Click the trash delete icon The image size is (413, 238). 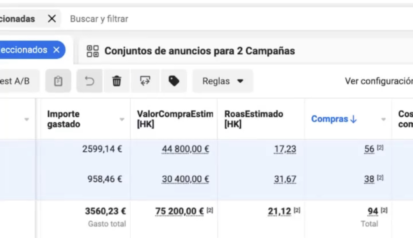coord(117,81)
